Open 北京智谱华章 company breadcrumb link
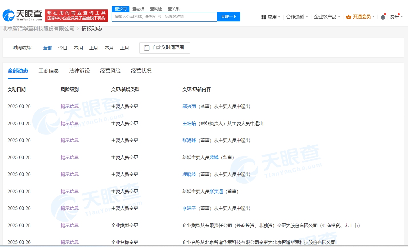This screenshot has width=408, height=247. pyautogui.click(x=39, y=29)
